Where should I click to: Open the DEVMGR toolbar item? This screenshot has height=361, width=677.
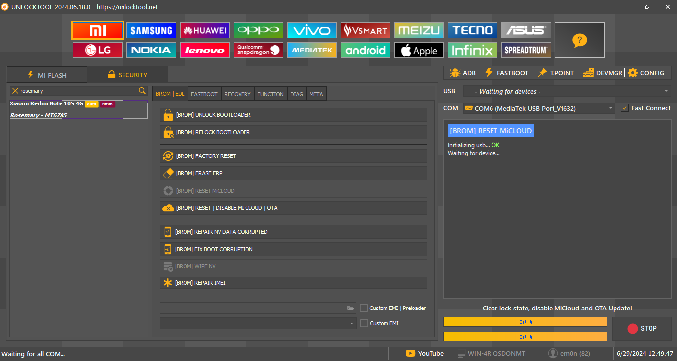tap(603, 73)
